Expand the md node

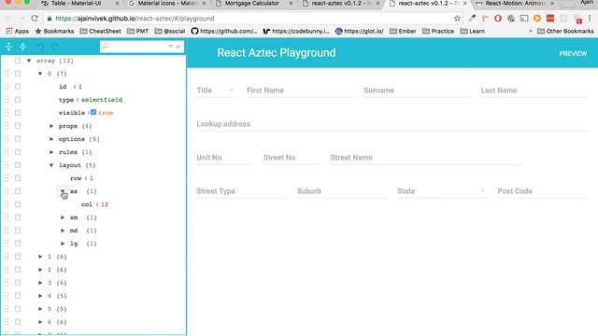coord(63,231)
